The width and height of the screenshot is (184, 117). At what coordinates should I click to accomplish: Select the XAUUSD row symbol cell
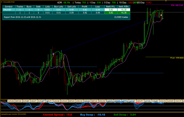click(x=9, y=10)
